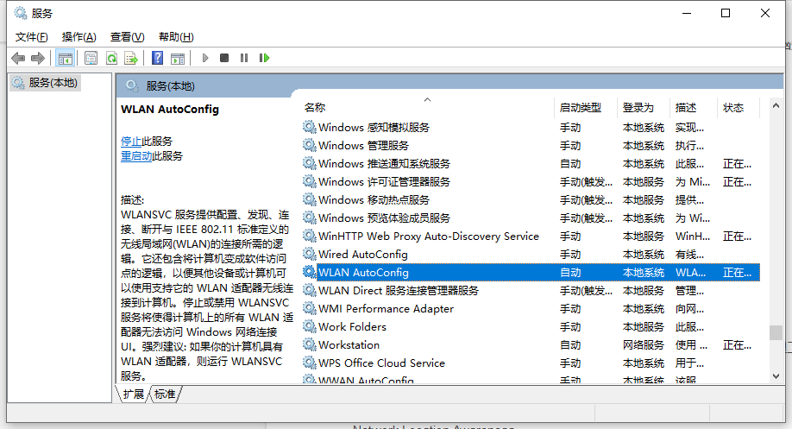Select the Workstation service name
792x429 pixels.
[349, 345]
